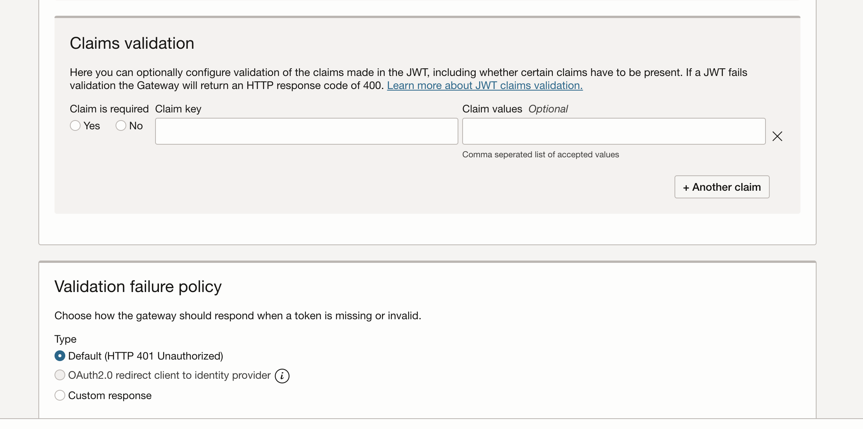Choose the Custom response option
Viewport: 863px width, 429px height.
pyautogui.click(x=60, y=396)
